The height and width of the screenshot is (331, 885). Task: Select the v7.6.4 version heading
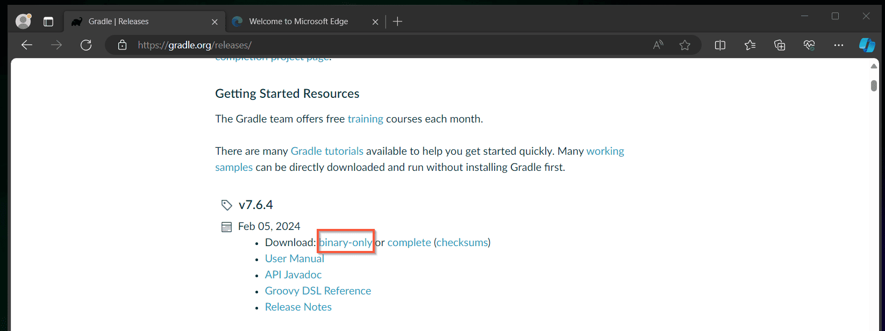point(256,205)
